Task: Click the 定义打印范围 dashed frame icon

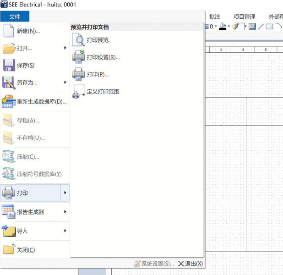Action: coord(78,91)
